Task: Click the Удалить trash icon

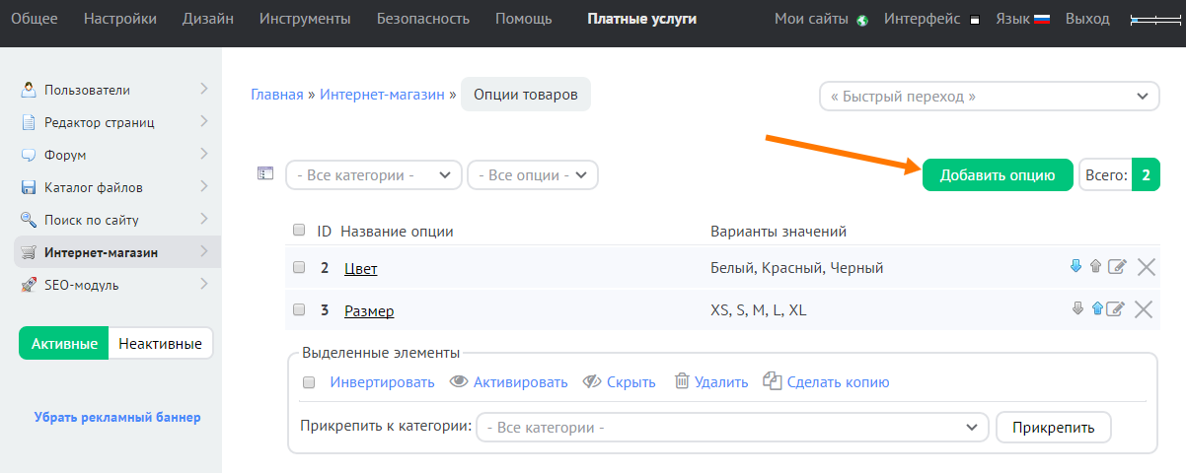Action: click(682, 381)
